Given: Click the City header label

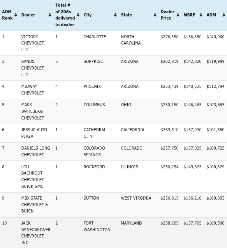Looking at the screenshot, I should point(88,15).
